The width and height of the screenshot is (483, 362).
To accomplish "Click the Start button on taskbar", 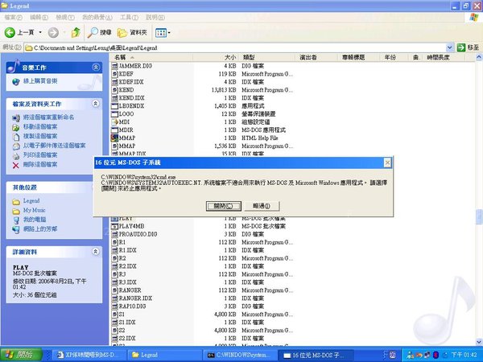I will (21, 355).
